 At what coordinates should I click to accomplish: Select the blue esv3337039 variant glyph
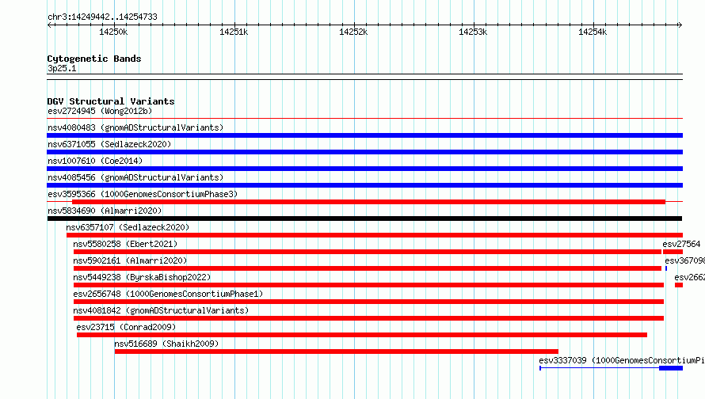612,368
